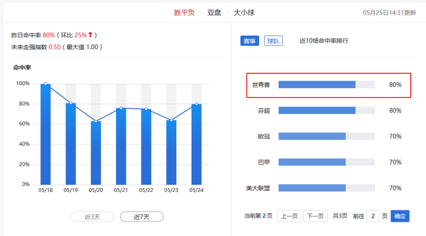This screenshot has height=236, width=426.
Task: Click the 05/24 date label
Action: [x=197, y=190]
